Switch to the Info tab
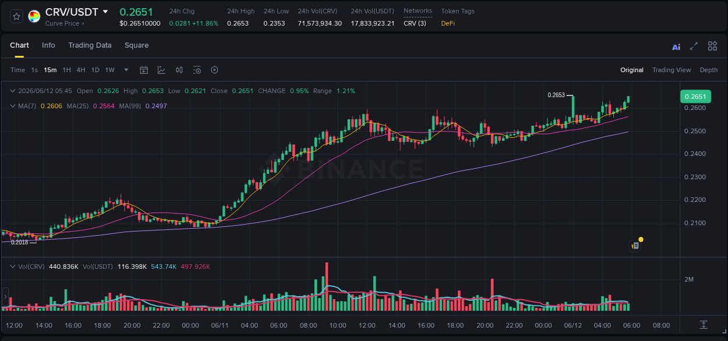Image resolution: width=728 pixels, height=341 pixels. pyautogui.click(x=48, y=45)
